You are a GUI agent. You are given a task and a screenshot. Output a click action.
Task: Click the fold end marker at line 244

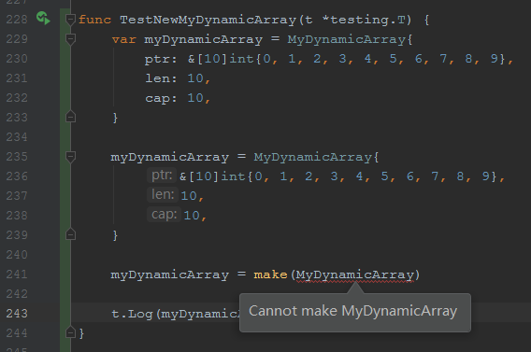pos(70,332)
